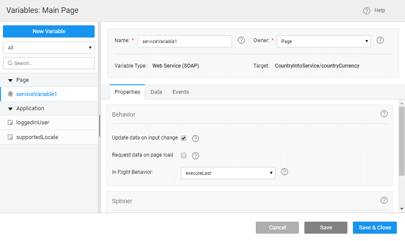The height and width of the screenshot is (241, 405).
Task: Open the All variable filter dropdown
Action: pos(48,48)
